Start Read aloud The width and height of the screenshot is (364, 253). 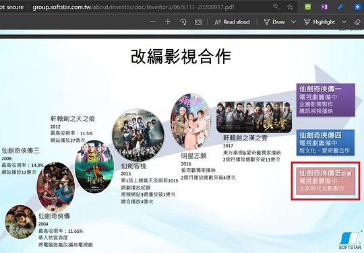coord(232,22)
